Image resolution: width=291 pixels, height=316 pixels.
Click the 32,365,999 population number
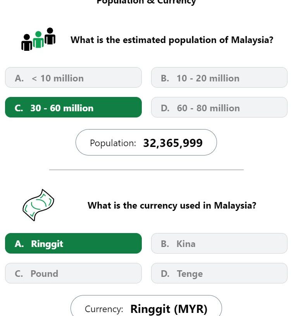[173, 143]
